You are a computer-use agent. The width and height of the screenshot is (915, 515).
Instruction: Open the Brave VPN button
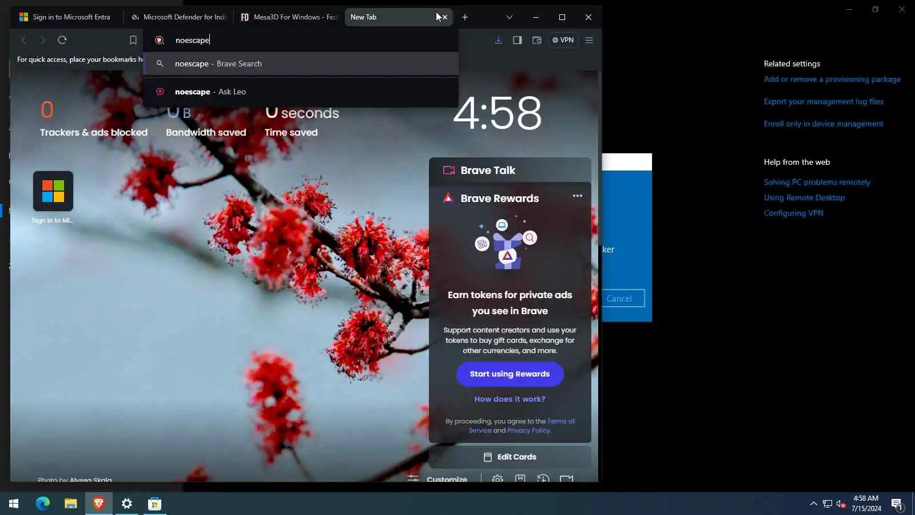[563, 40]
